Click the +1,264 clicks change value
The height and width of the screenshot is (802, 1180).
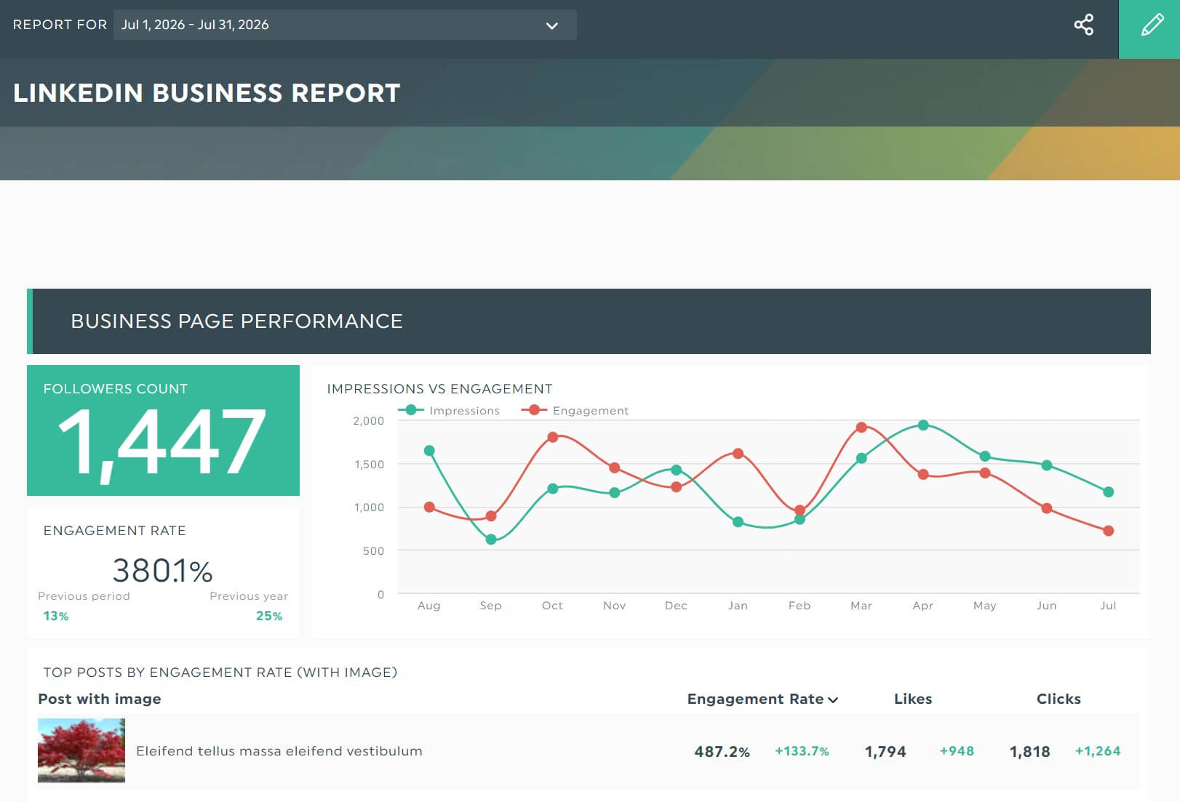1098,751
